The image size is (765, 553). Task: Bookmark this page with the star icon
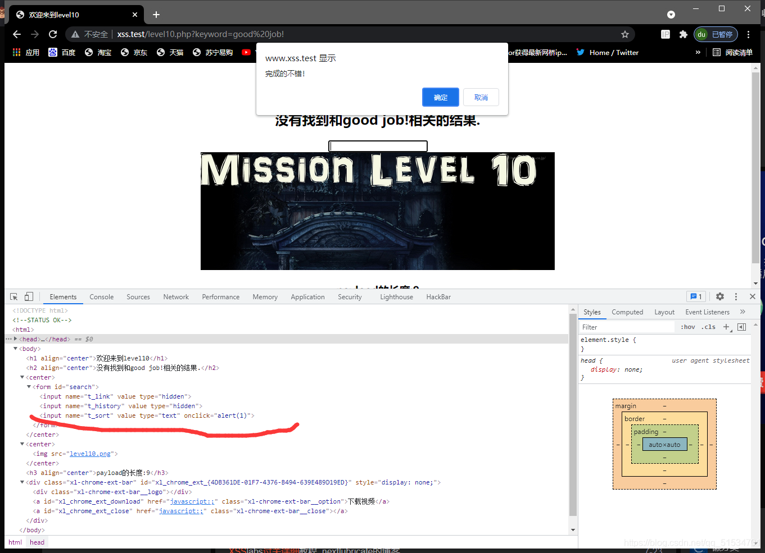624,34
